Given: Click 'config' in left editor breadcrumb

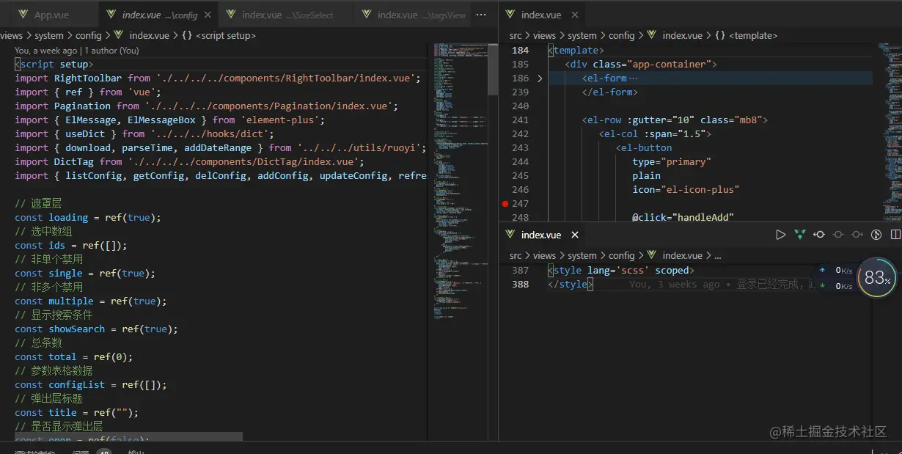Looking at the screenshot, I should pyautogui.click(x=89, y=35).
